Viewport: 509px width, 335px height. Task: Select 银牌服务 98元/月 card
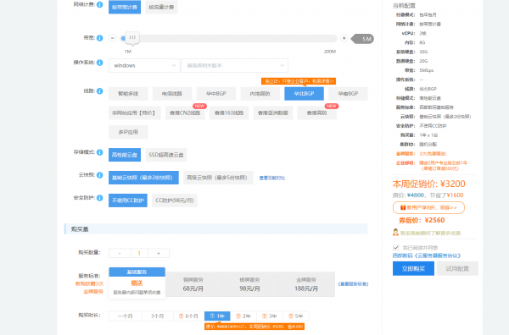250,284
